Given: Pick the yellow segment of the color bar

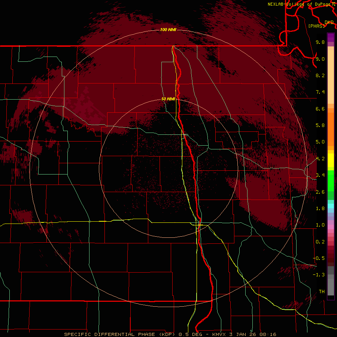Looking at the screenshot, I should pos(331,160).
